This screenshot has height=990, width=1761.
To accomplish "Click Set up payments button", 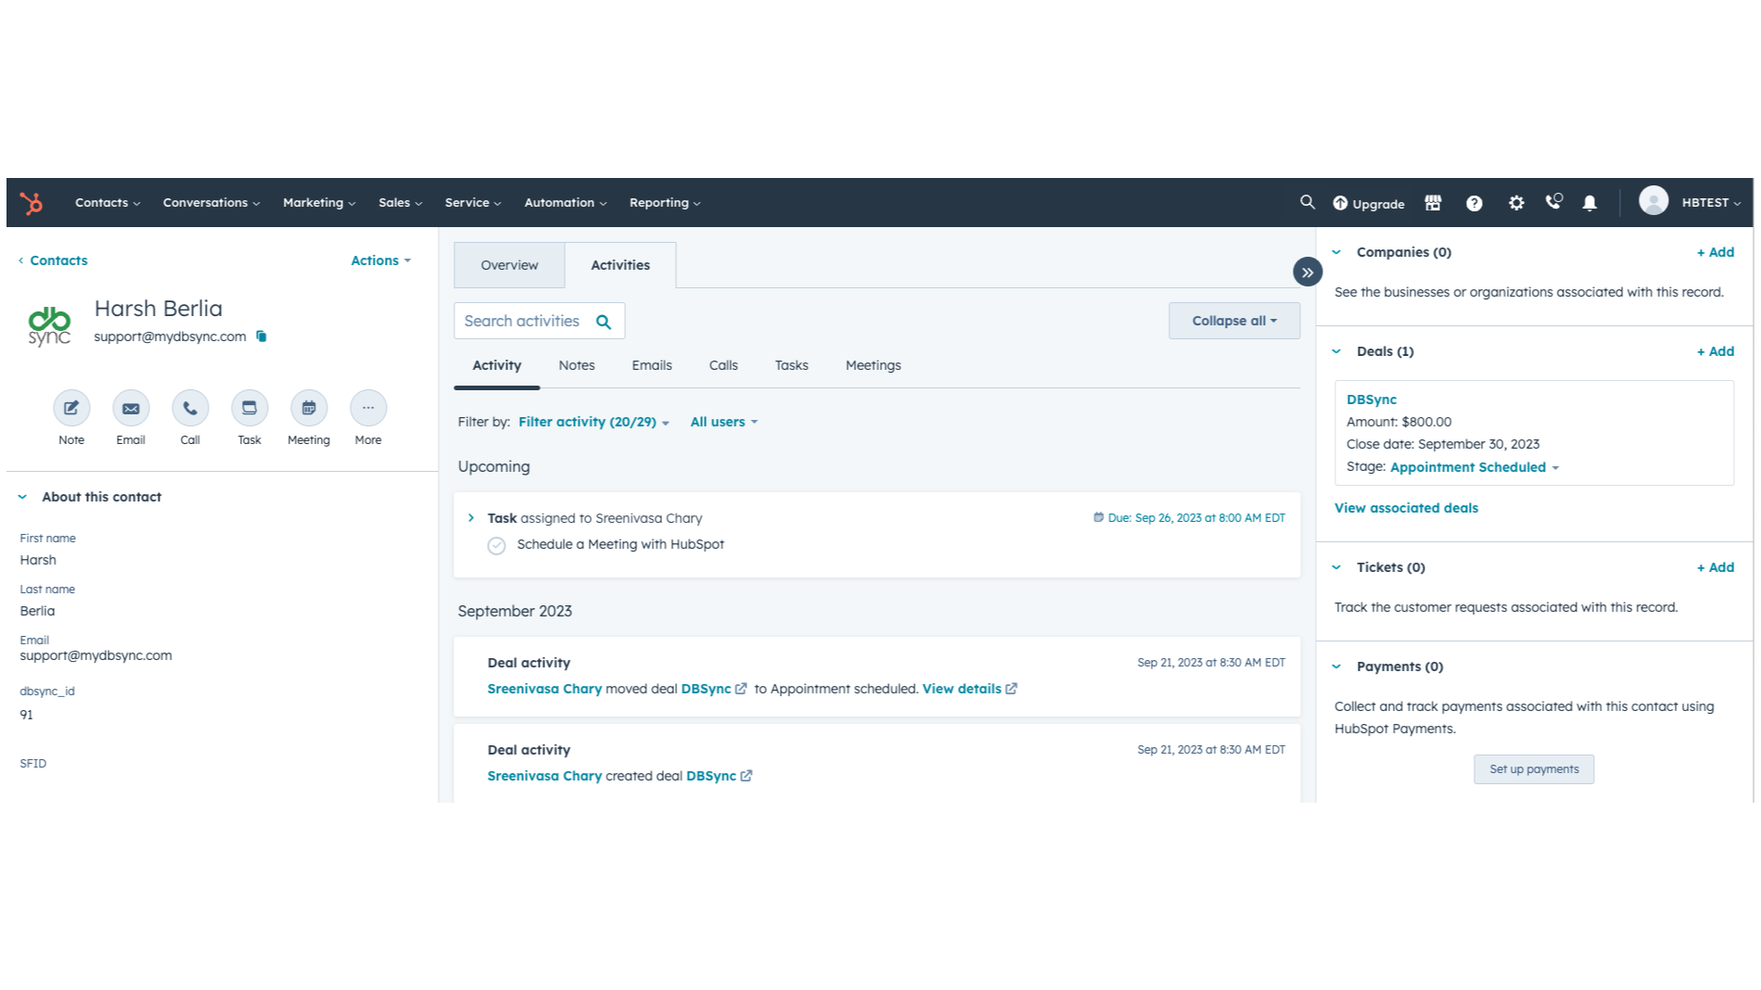I will 1534,769.
